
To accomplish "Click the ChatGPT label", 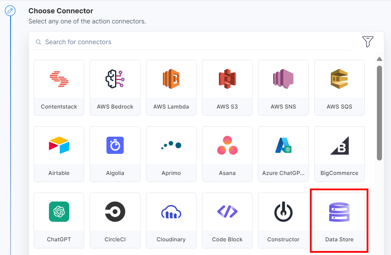I will (59, 240).
